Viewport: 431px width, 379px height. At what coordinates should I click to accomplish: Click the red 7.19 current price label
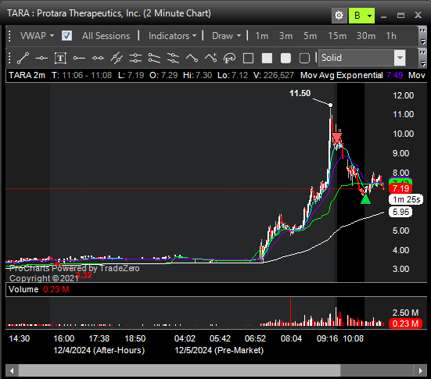pos(400,188)
